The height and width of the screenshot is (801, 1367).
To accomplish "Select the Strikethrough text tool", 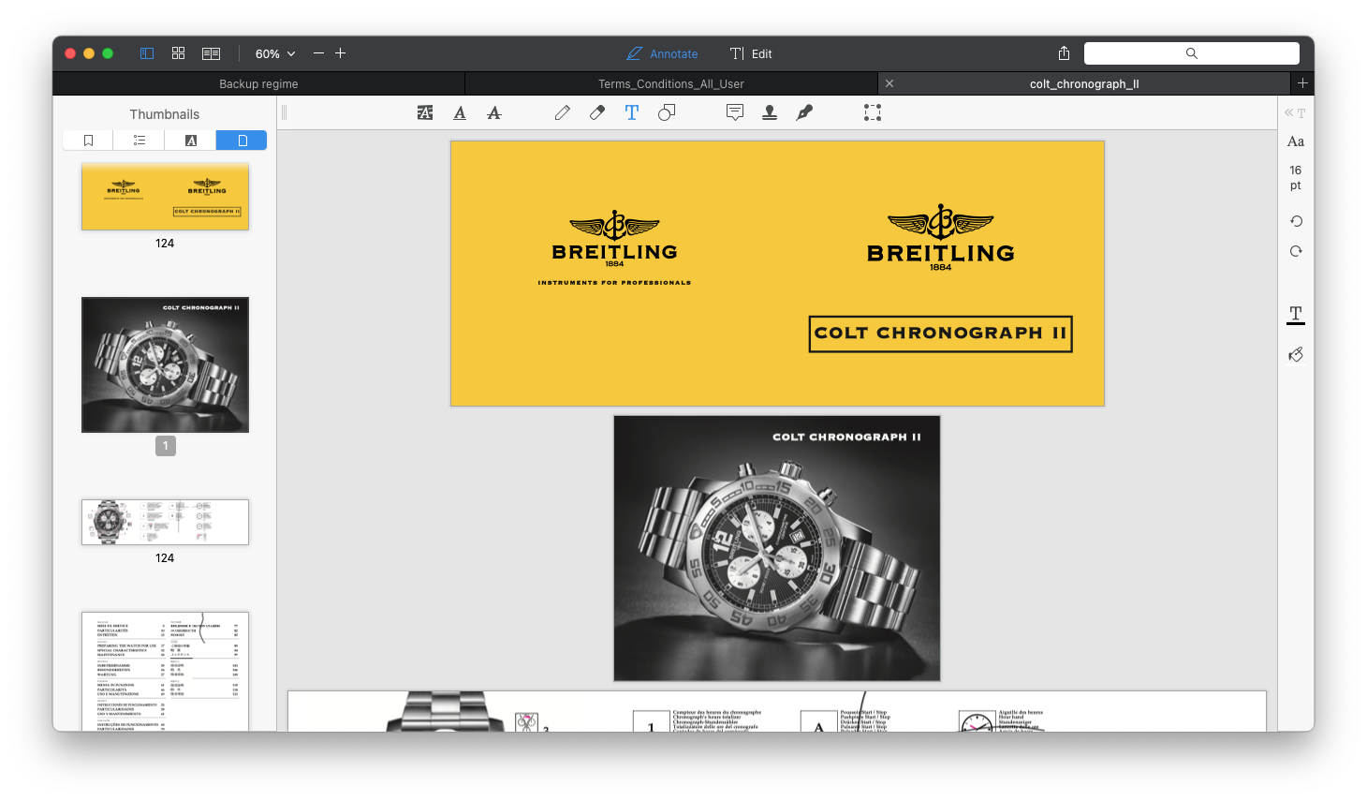I will pos(494,112).
